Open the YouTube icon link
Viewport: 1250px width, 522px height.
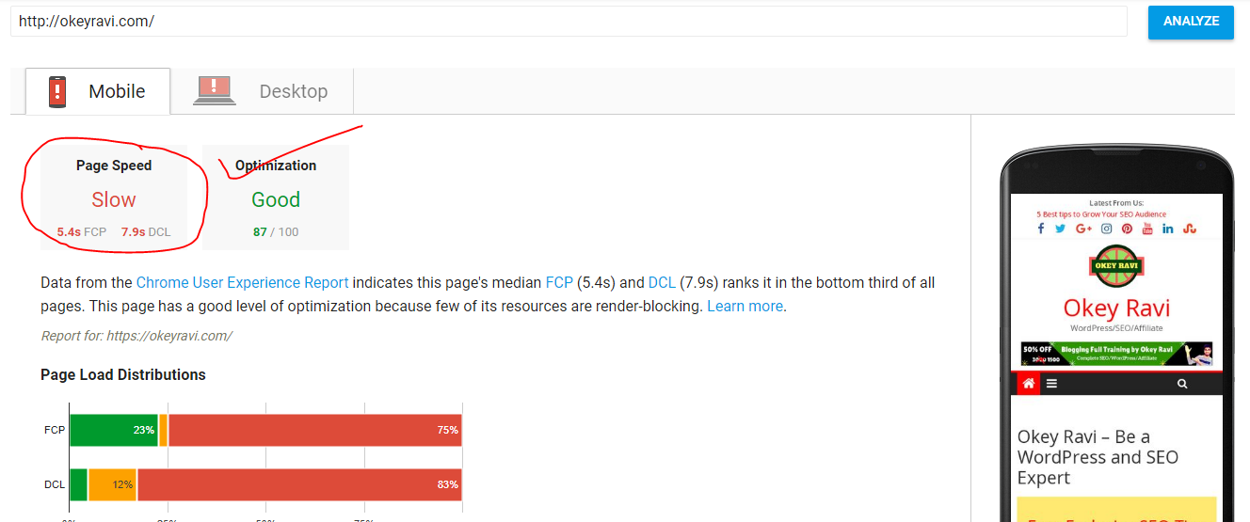1147,229
